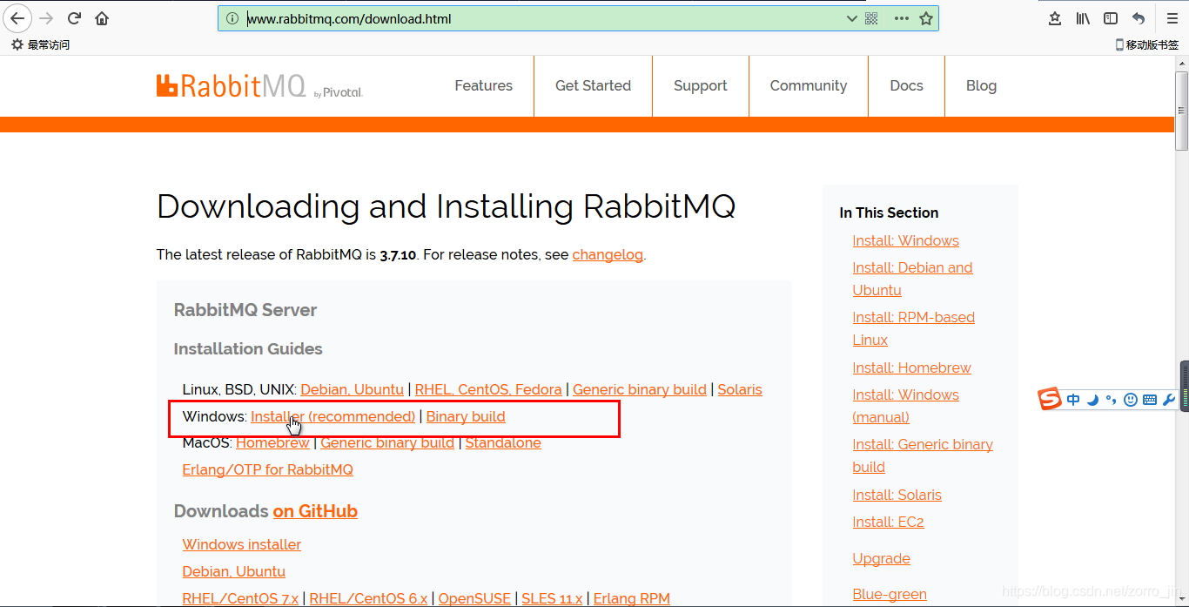Open 移动版书签 mobile bookmarks
Image resolution: width=1189 pixels, height=607 pixels.
[x=1146, y=44]
